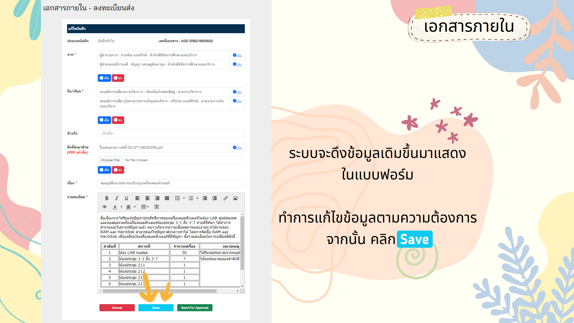Add an attachment with เพิ่ม below Choose File

click(x=104, y=170)
